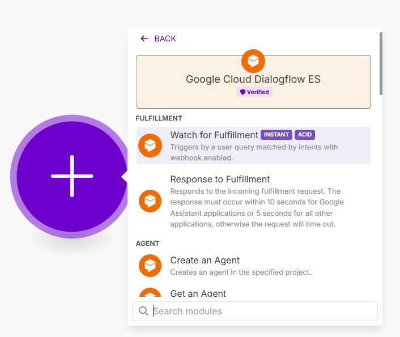Pick the Create an Agent module title

click(x=205, y=260)
